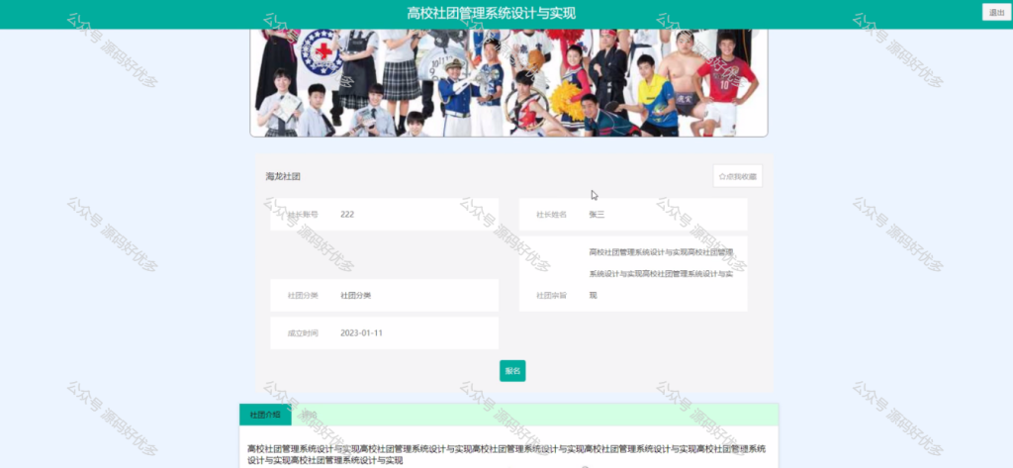The width and height of the screenshot is (1013, 468).
Task: Click the 海龙社团 club title
Action: 283,176
